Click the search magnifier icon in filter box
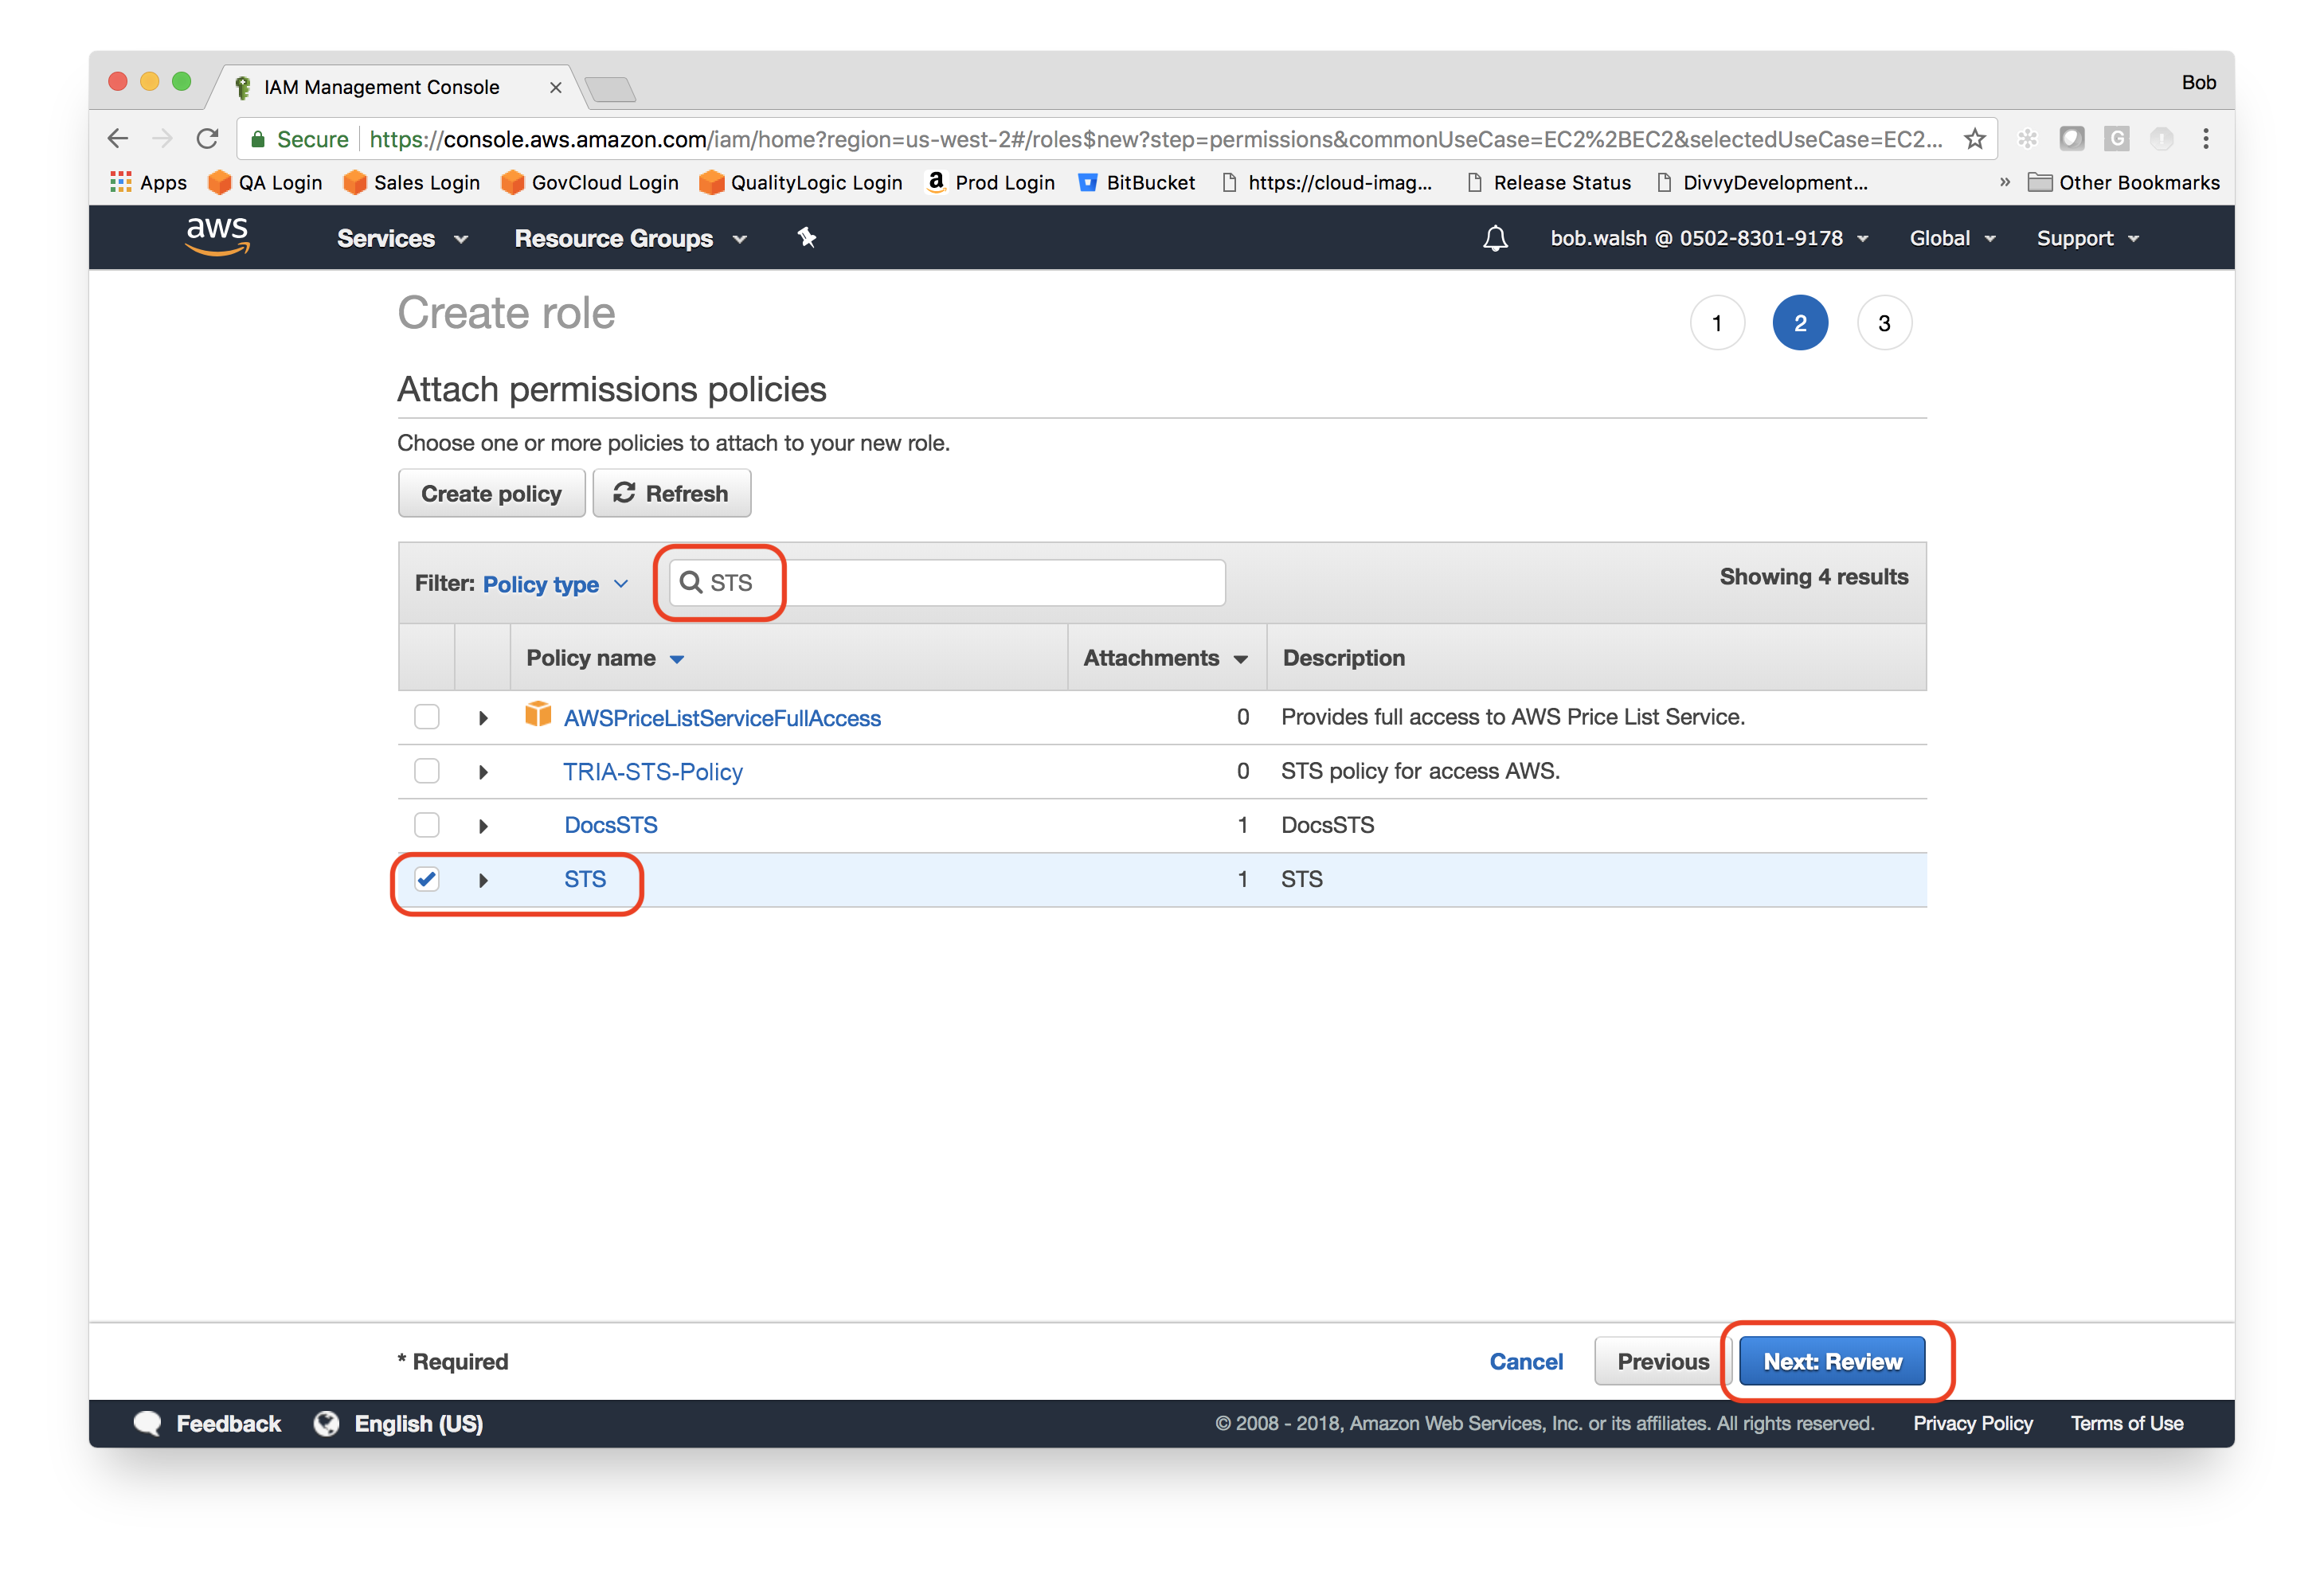 pyautogui.click(x=691, y=582)
